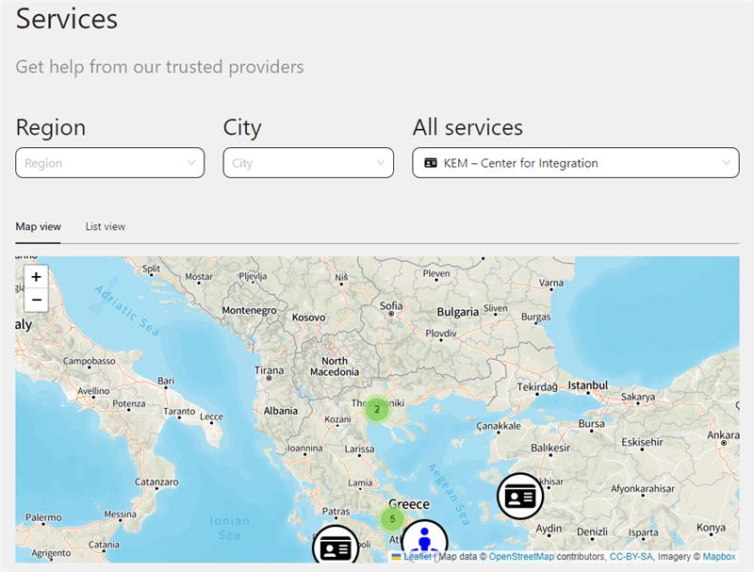Open the Leaflet attribution link
The width and height of the screenshot is (754, 572).
click(418, 557)
